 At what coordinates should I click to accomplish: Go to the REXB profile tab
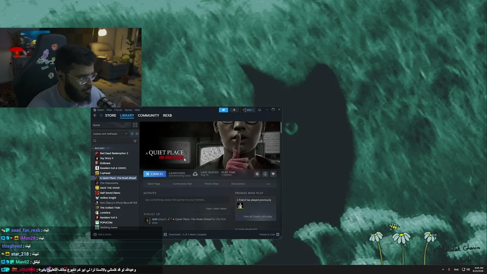167,115
